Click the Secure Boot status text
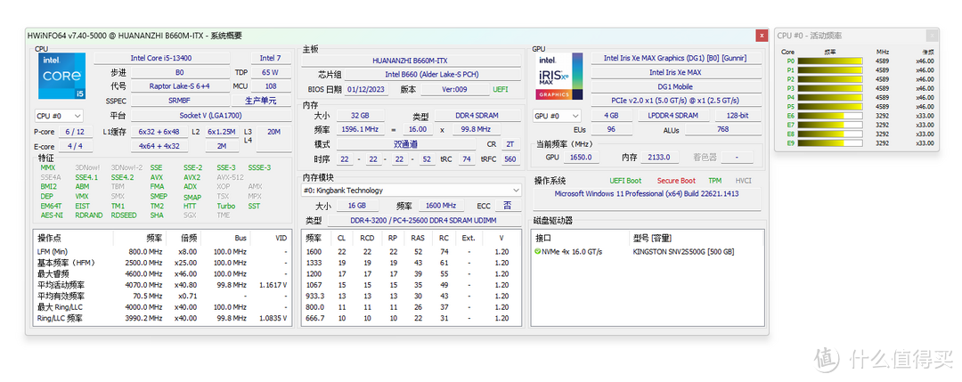 point(676,181)
